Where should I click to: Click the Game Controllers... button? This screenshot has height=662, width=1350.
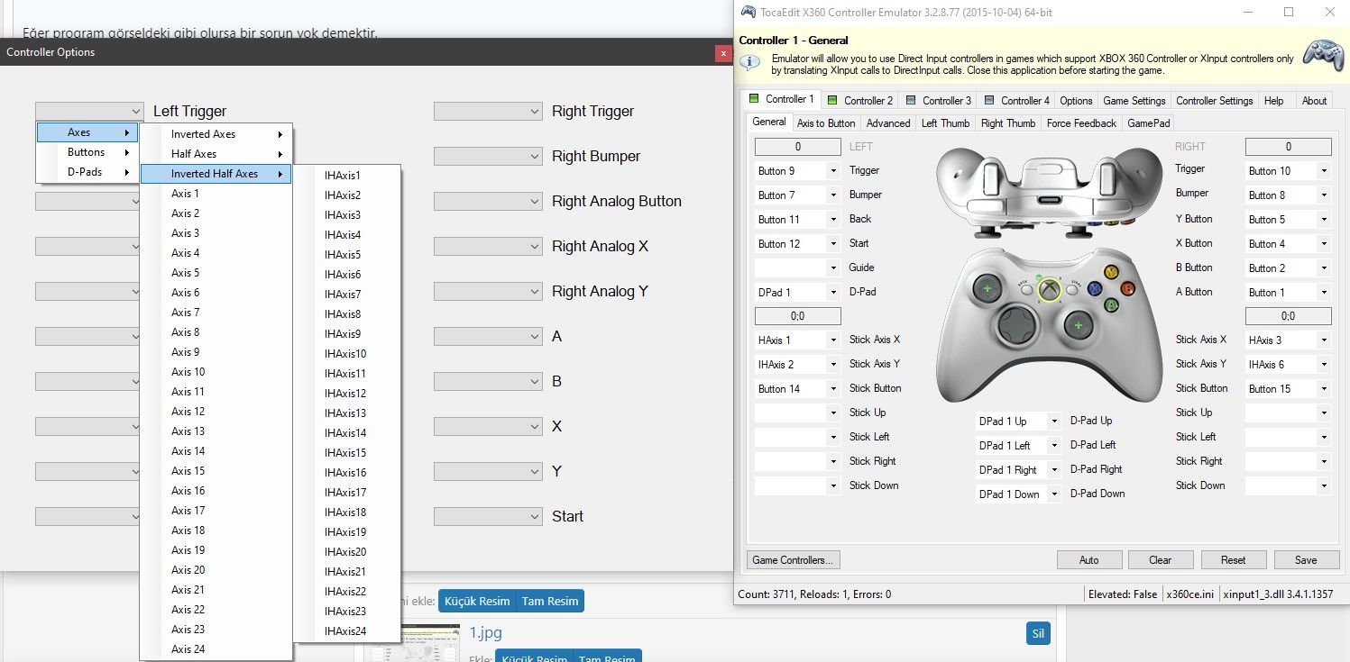(794, 560)
